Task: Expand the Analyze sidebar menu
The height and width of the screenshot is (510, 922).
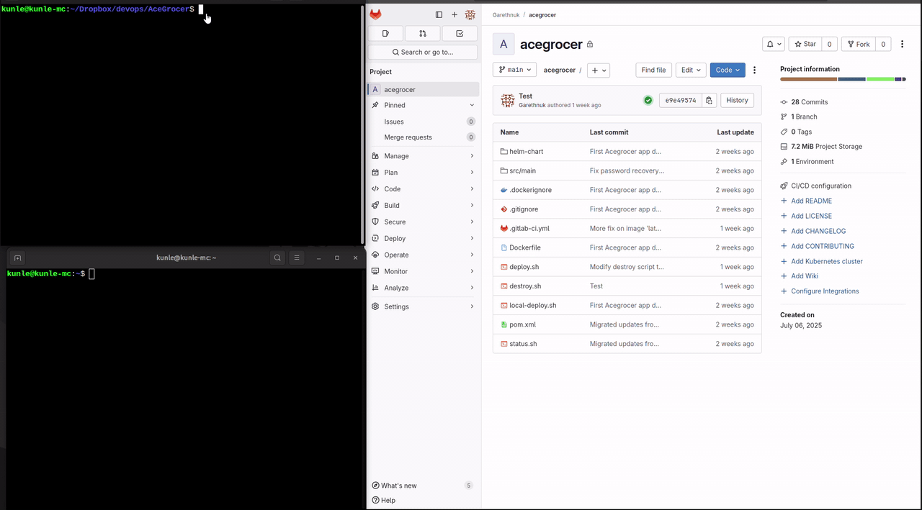Action: click(x=423, y=288)
